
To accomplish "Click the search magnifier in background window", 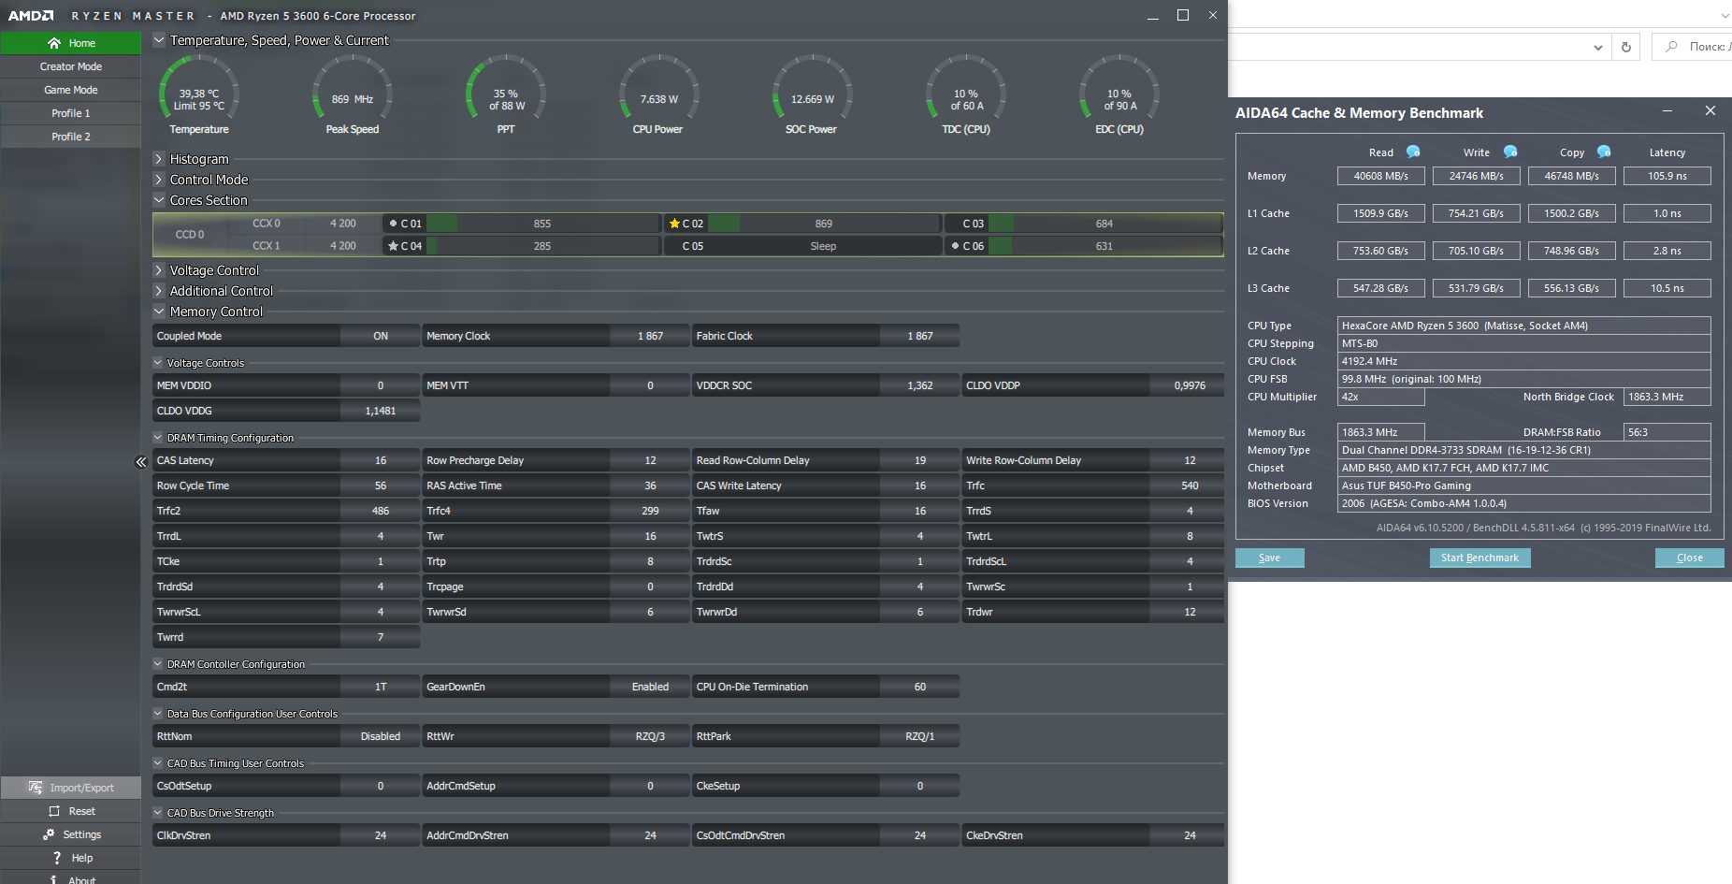I will click(1671, 46).
